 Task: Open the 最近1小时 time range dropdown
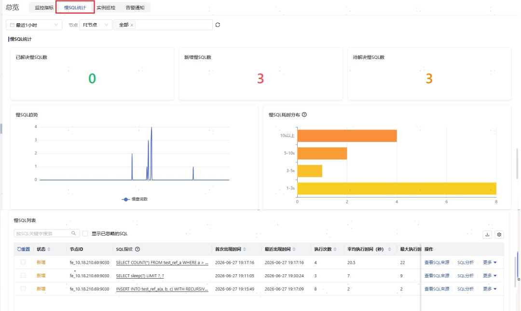pyautogui.click(x=34, y=25)
